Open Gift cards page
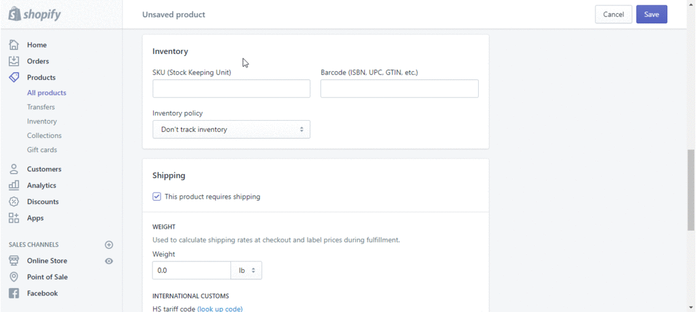The height and width of the screenshot is (312, 696). (x=42, y=150)
